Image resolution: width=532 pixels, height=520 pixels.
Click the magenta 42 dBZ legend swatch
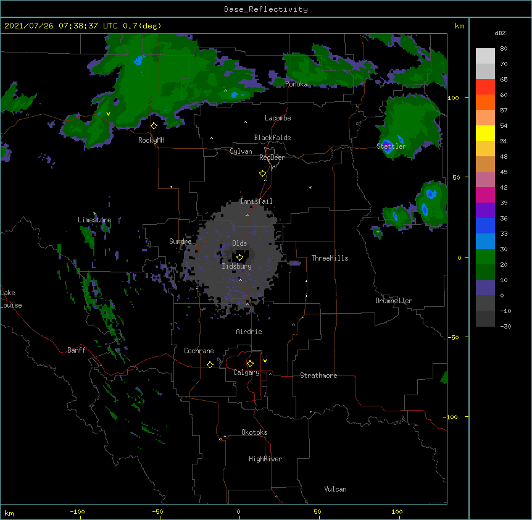tap(485, 195)
